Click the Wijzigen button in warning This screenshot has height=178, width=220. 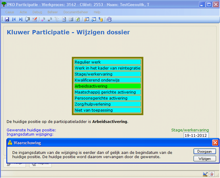tap(205, 159)
